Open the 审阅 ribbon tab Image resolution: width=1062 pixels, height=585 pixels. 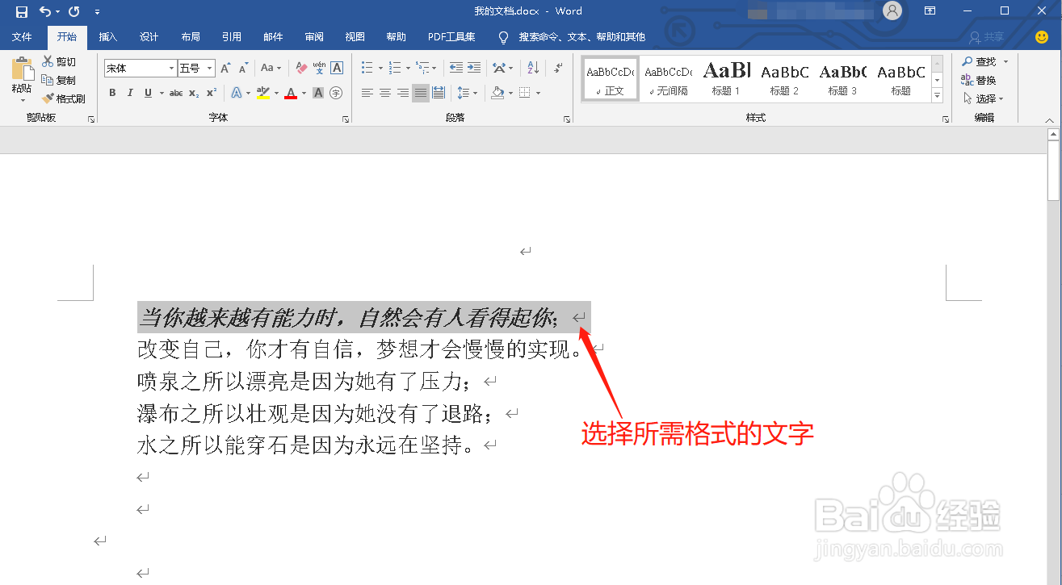[313, 36]
